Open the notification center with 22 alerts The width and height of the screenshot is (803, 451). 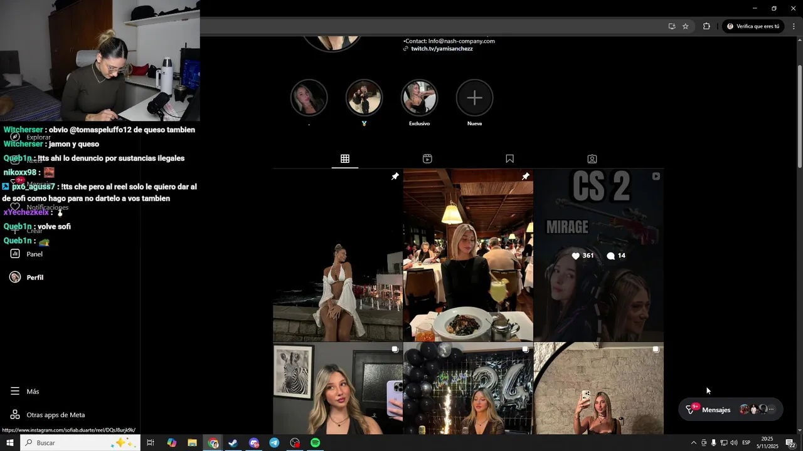point(790,443)
